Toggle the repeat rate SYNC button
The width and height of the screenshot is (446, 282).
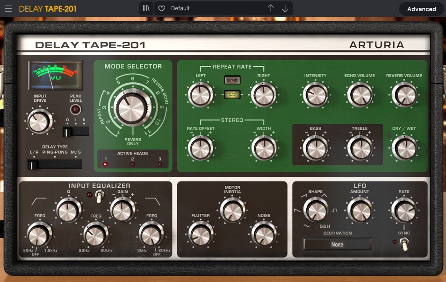(232, 80)
